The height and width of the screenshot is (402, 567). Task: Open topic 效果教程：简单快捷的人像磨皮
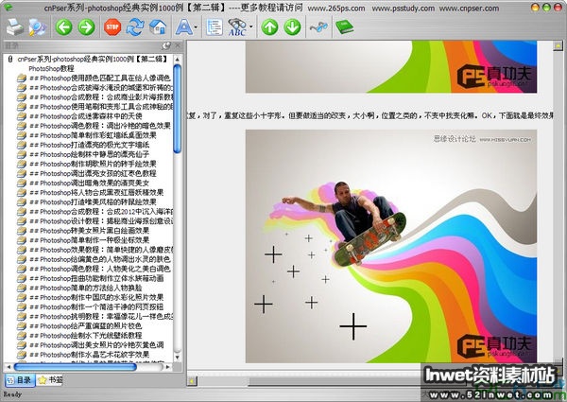[x=101, y=250]
